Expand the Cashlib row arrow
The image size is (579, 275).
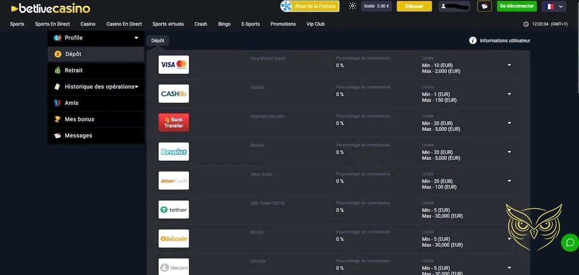pos(509,94)
